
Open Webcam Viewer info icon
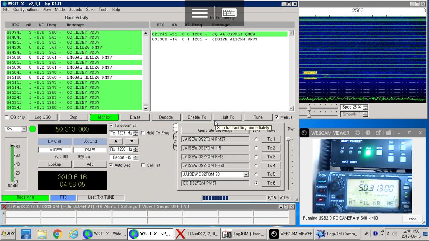368,133
